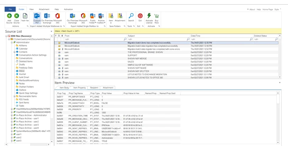
Task: Sort by the Date/Time column header
Action: pyautogui.click(x=222, y=36)
